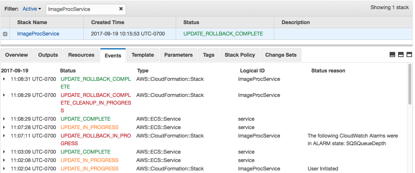Screen dimensions: 415x173
Task: Click the events list vertical scrollbar
Action: [x=410, y=84]
